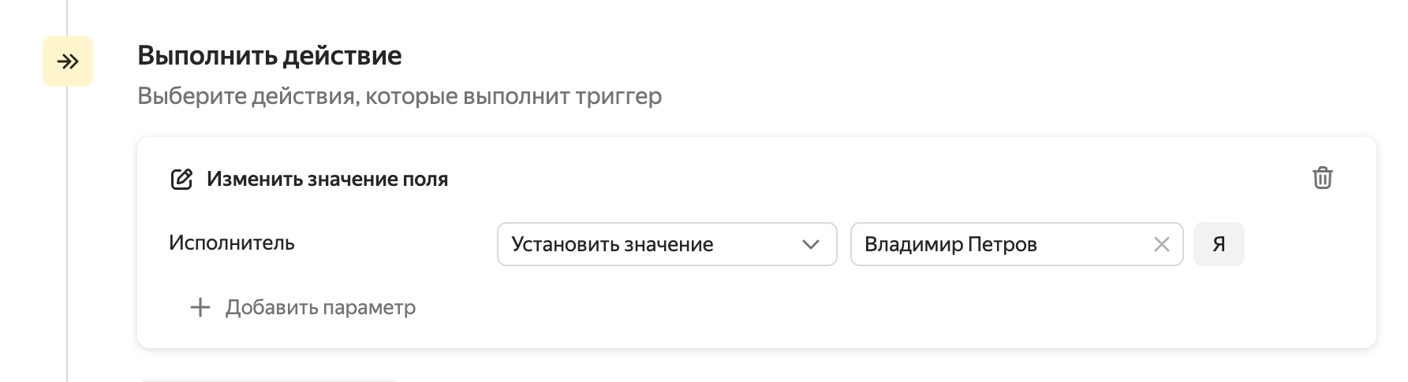Click the pencil edit icon beside "Изменить значение поля"
This screenshot has width=1408, height=382.
[181, 180]
